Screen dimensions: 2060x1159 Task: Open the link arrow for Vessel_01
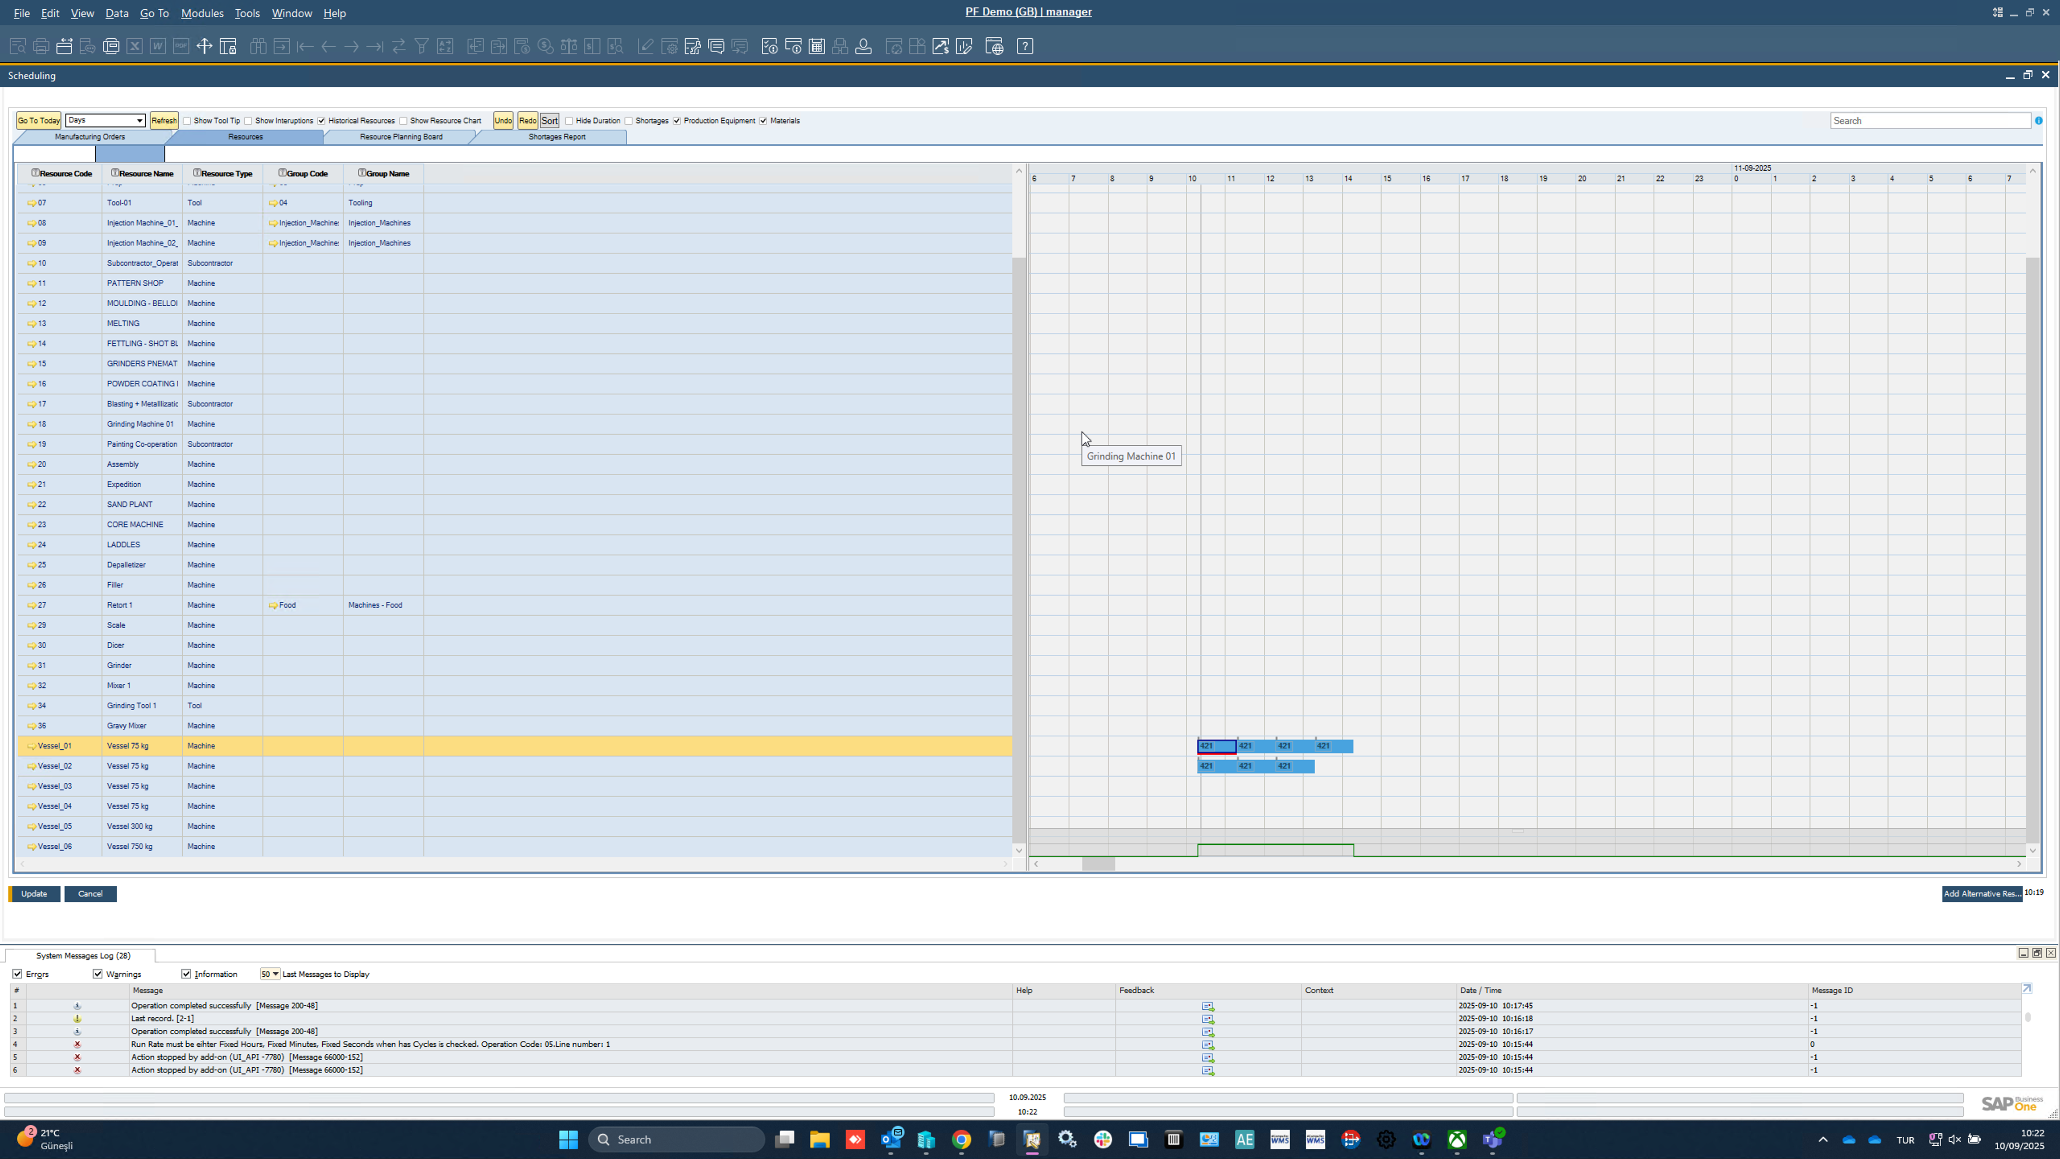pyautogui.click(x=31, y=746)
